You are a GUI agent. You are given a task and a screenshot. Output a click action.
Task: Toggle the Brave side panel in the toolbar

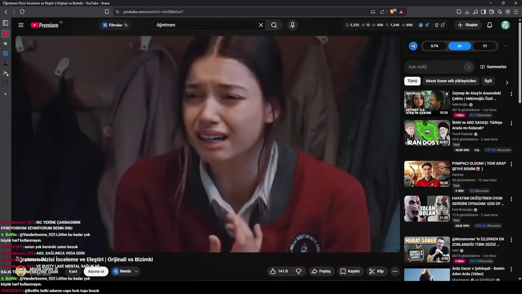click(x=483, y=12)
